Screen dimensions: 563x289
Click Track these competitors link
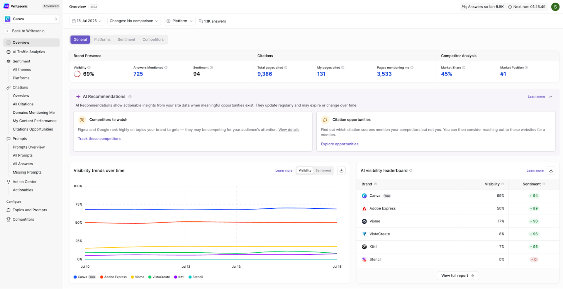point(99,139)
